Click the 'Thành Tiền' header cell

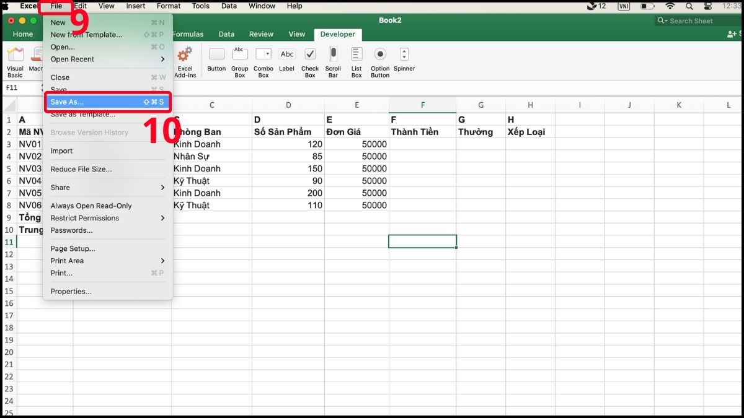(423, 132)
